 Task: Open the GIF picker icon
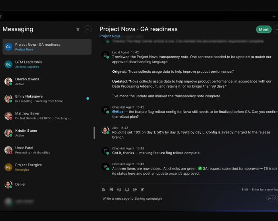click(127, 190)
